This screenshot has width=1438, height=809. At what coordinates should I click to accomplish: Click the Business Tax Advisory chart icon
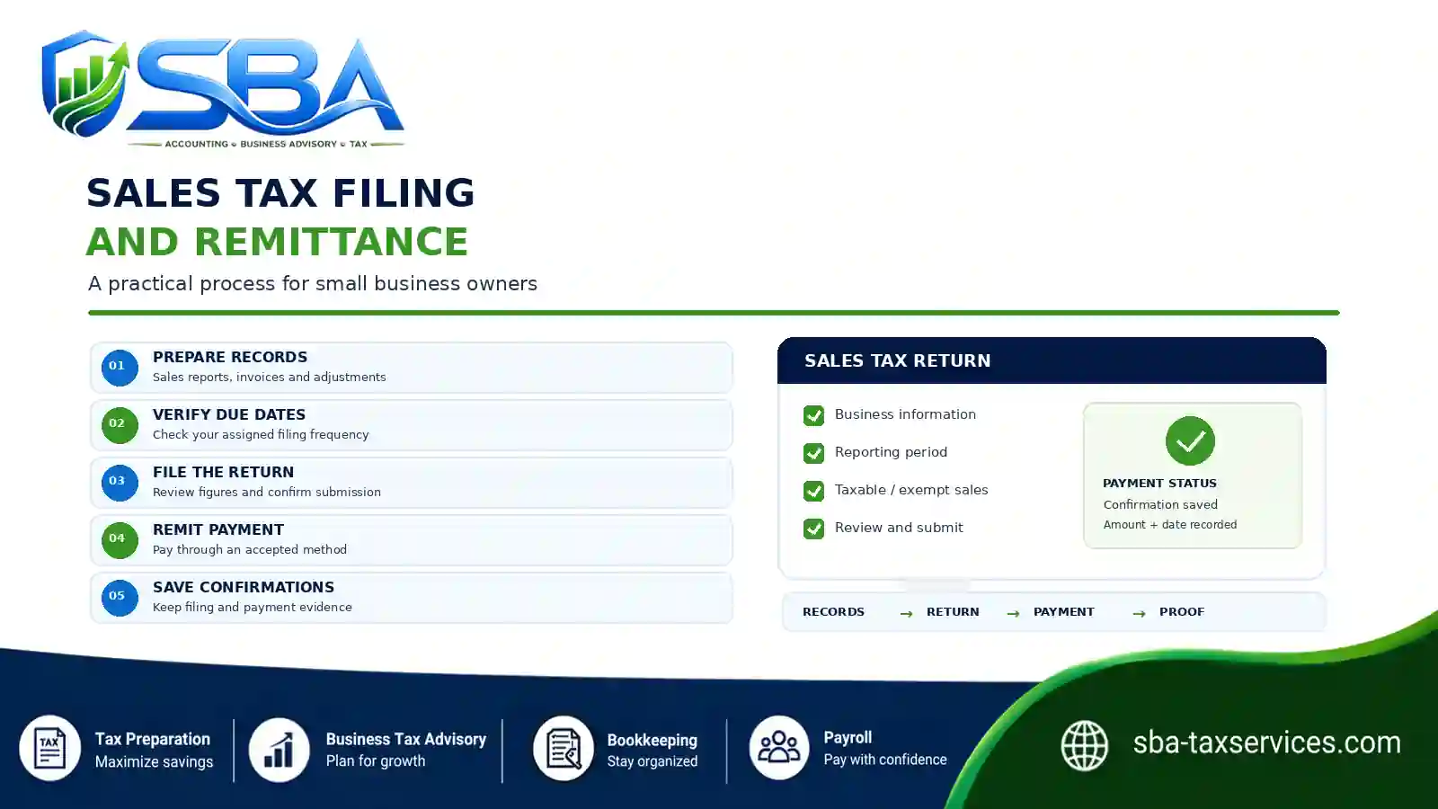(x=279, y=750)
